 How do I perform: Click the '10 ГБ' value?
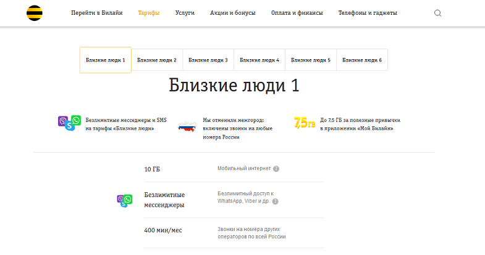(152, 169)
